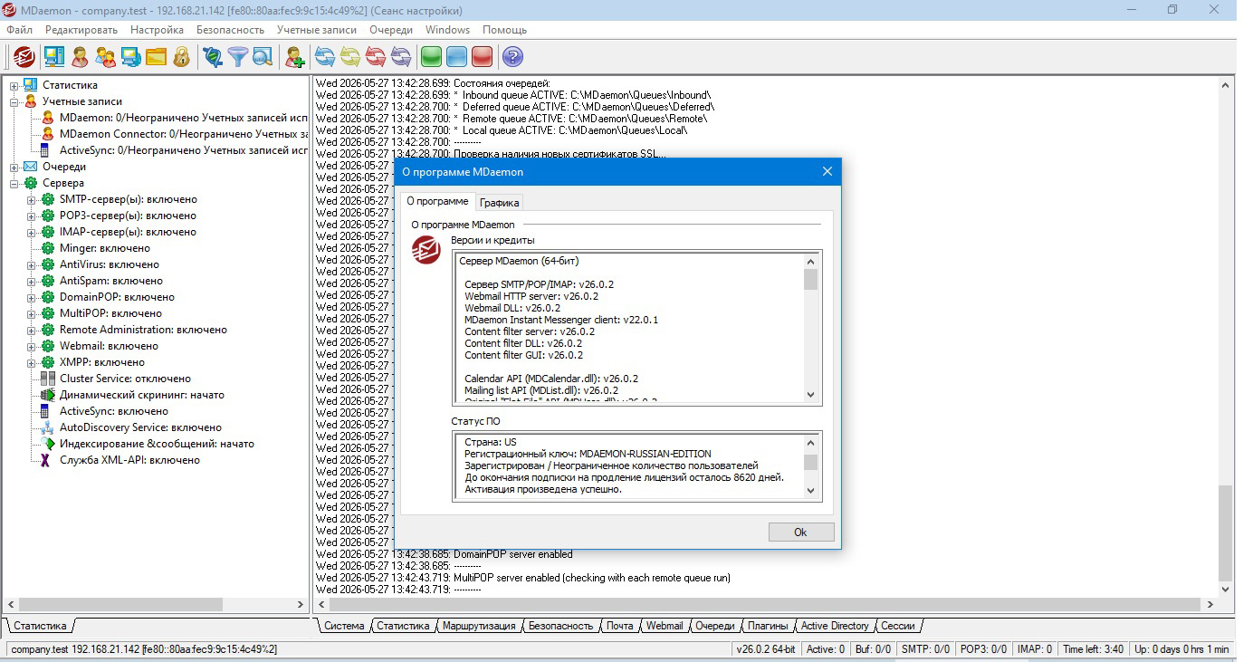Click the red circular-arrows toolbar icon

375,57
